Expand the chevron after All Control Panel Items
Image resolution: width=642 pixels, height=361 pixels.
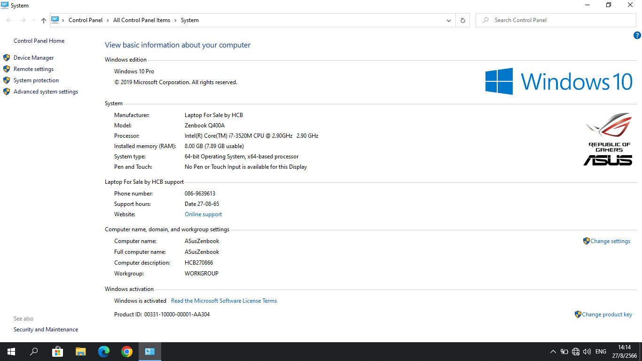(x=175, y=20)
